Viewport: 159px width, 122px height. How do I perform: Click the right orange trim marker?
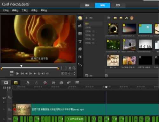pos(58,68)
